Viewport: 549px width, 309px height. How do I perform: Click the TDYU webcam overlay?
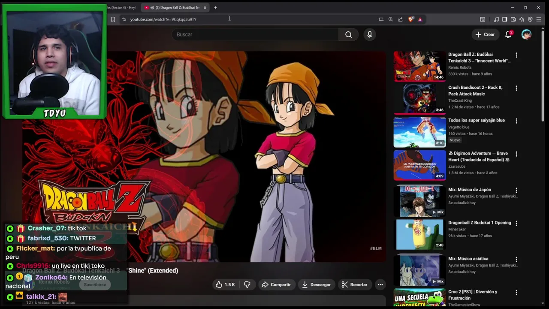click(x=54, y=62)
